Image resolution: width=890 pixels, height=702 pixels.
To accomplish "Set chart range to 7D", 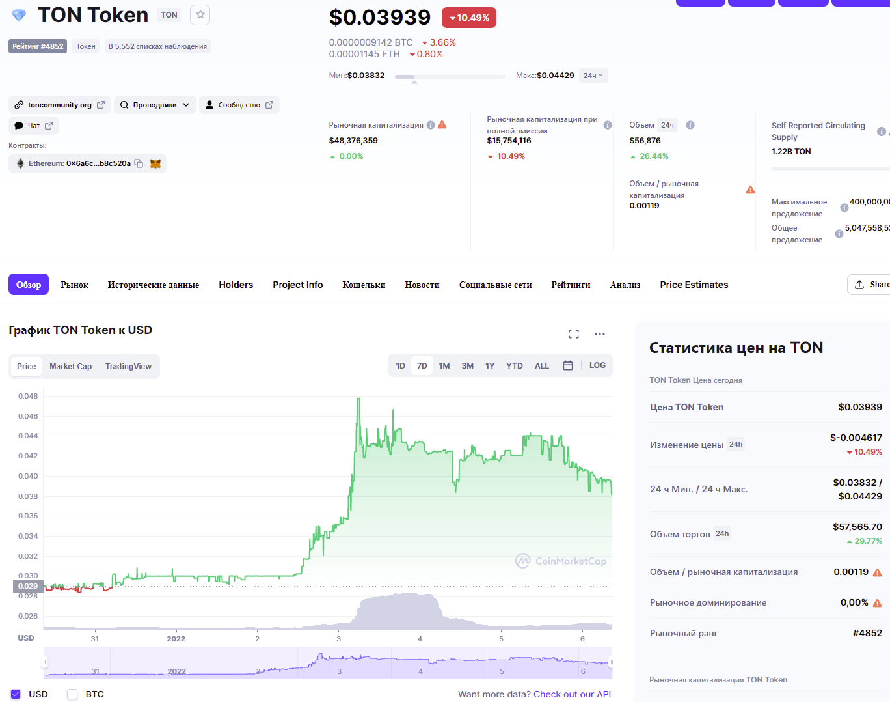I will click(x=422, y=365).
